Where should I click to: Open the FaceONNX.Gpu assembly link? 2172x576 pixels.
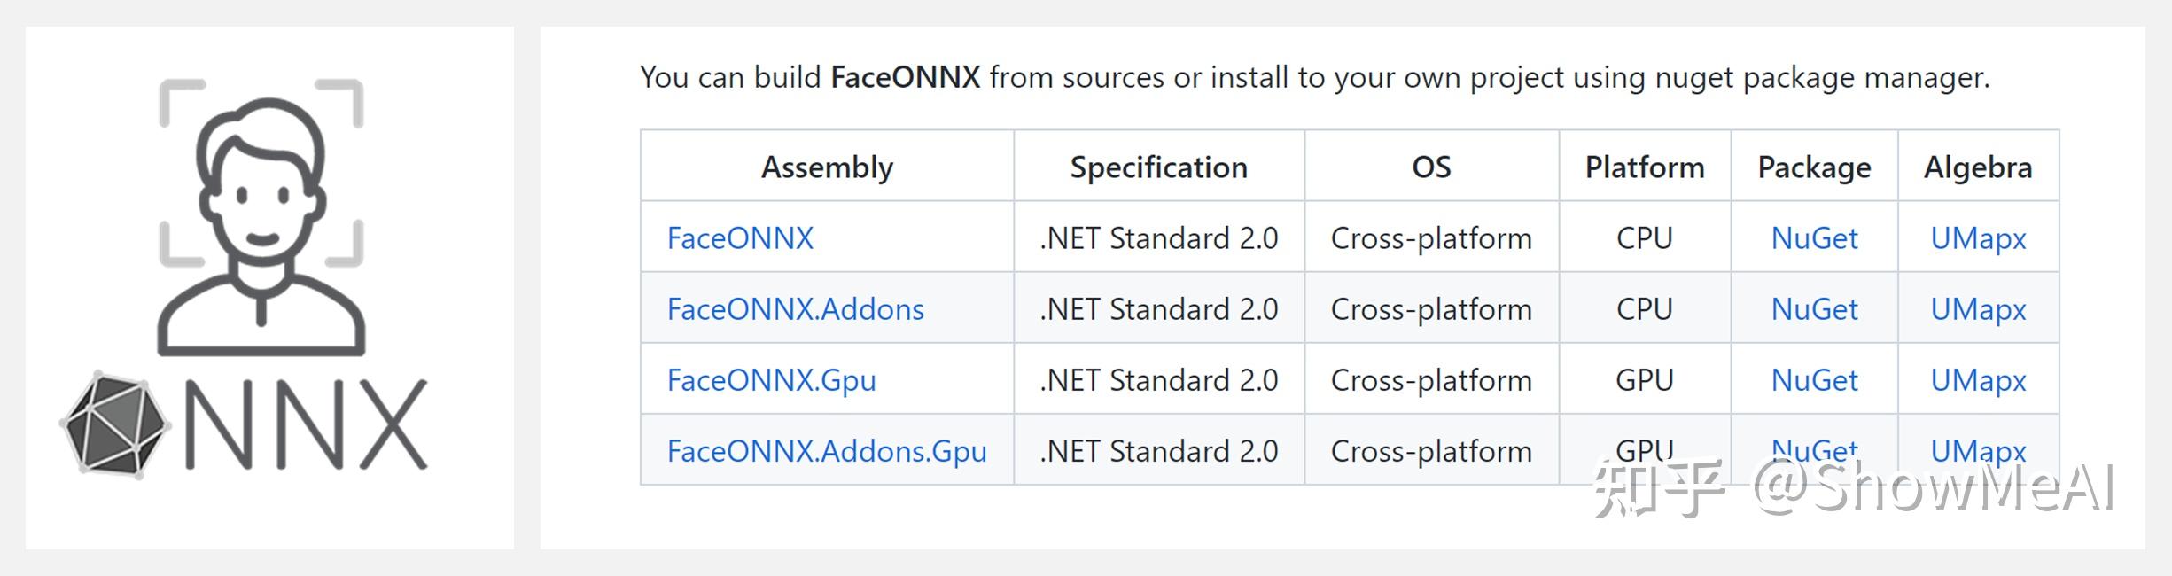click(771, 380)
